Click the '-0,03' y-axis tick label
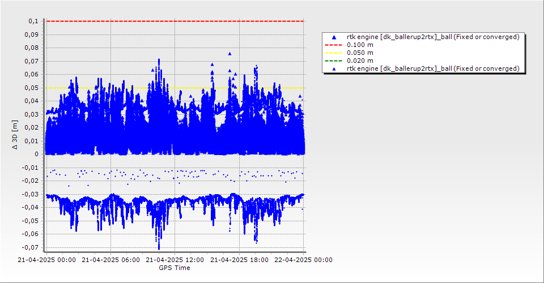Viewport: 544px width, 283px height. point(30,194)
